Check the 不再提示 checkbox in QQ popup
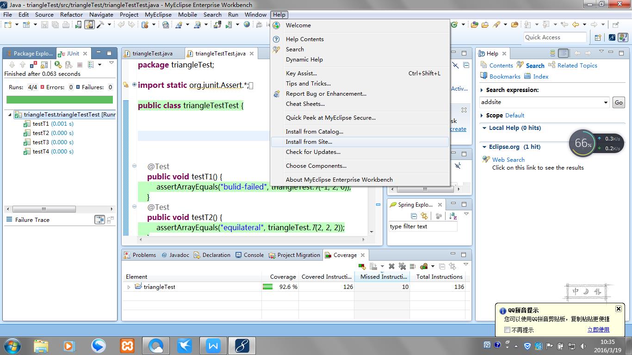This screenshot has height=355, width=632. pos(508,330)
